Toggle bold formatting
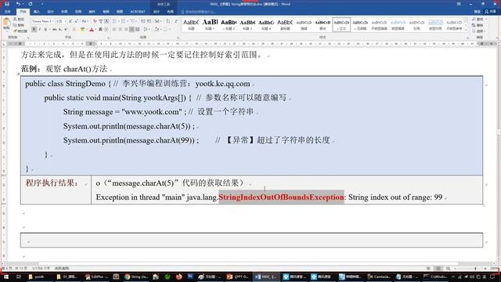The image size is (501, 282). 34,30
